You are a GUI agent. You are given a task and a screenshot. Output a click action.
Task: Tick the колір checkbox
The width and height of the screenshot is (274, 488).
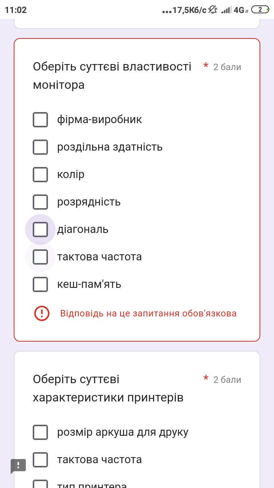coord(40,175)
